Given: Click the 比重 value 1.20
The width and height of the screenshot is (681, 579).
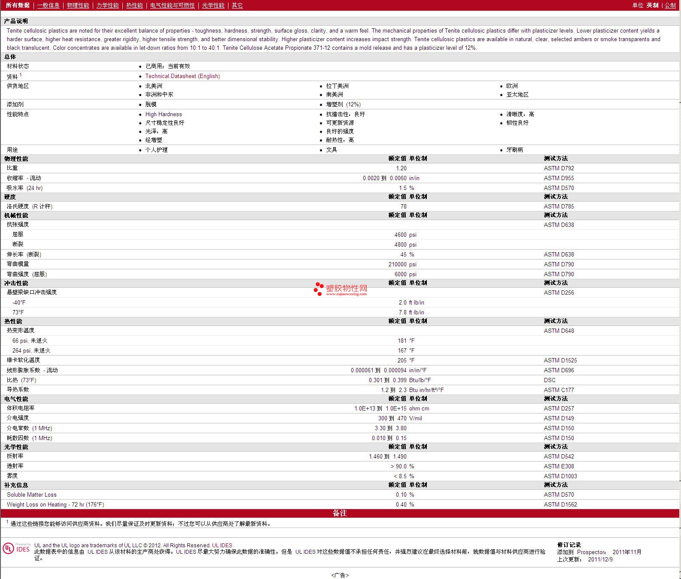Looking at the screenshot, I should tap(401, 168).
